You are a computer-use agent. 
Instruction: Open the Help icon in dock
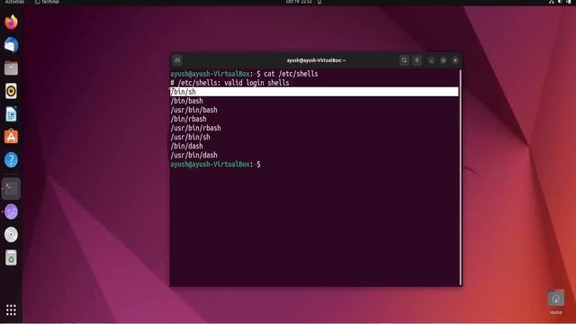[11, 160]
